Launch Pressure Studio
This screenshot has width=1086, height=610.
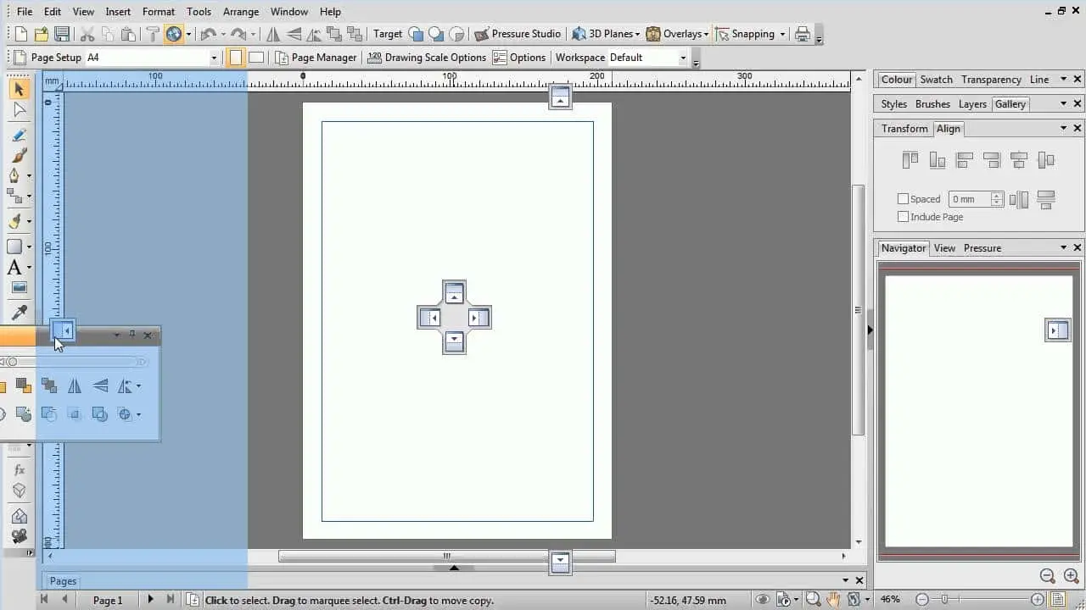click(518, 34)
